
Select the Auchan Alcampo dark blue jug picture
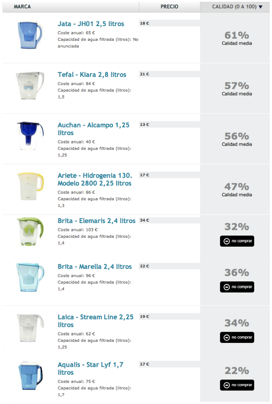[x=30, y=136]
